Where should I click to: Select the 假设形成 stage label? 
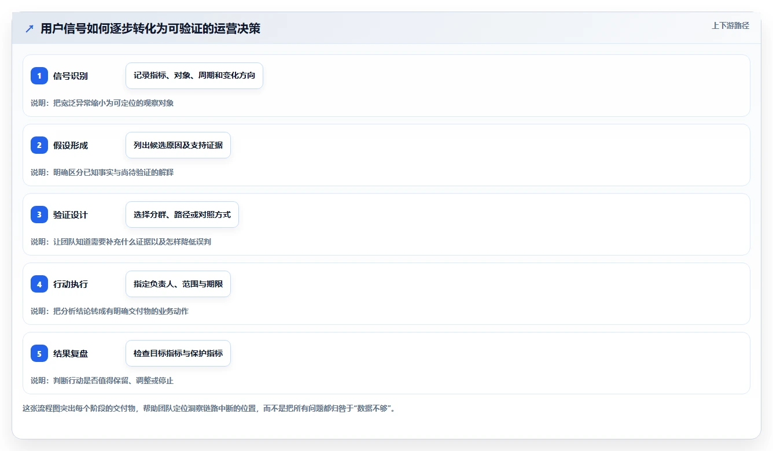tap(71, 145)
